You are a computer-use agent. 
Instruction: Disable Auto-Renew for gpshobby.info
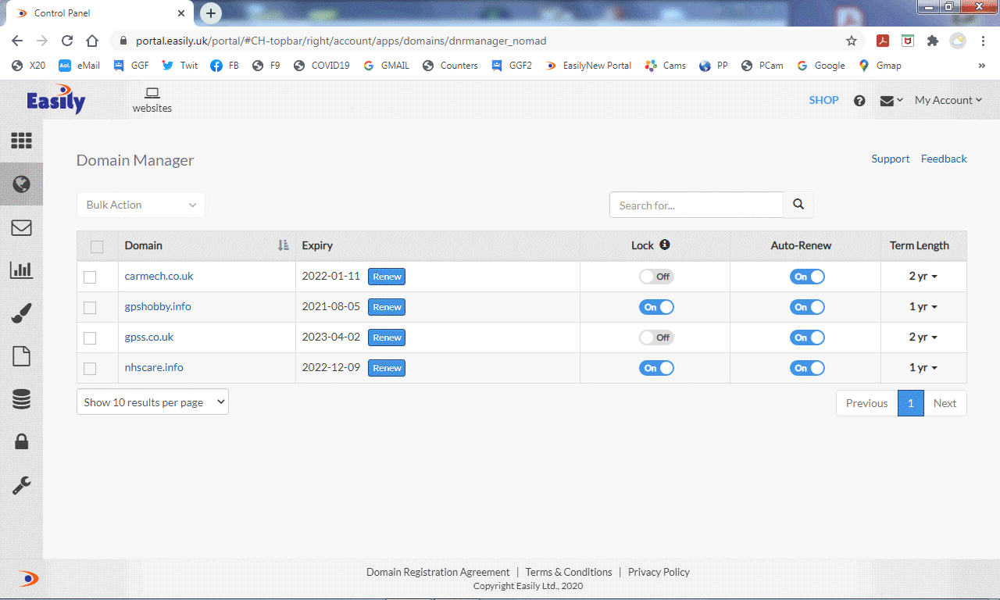pyautogui.click(x=807, y=307)
